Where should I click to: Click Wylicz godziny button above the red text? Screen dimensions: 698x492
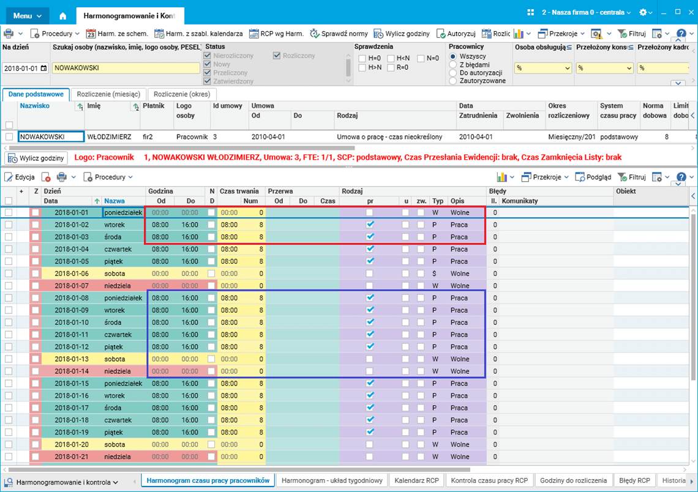[x=36, y=158]
